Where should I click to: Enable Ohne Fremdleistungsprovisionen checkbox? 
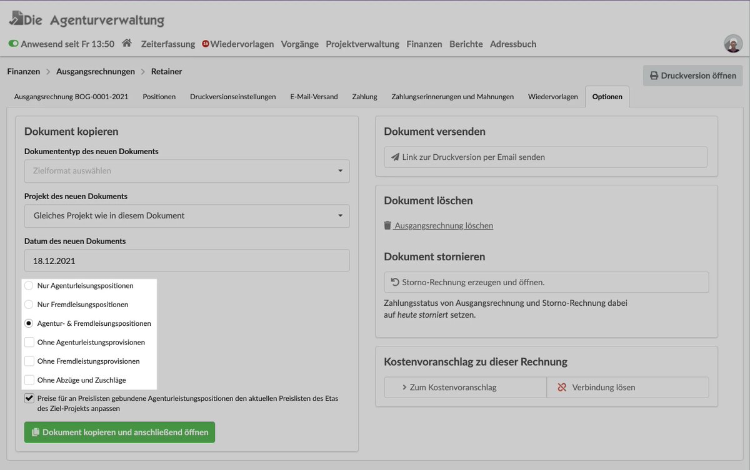29,361
